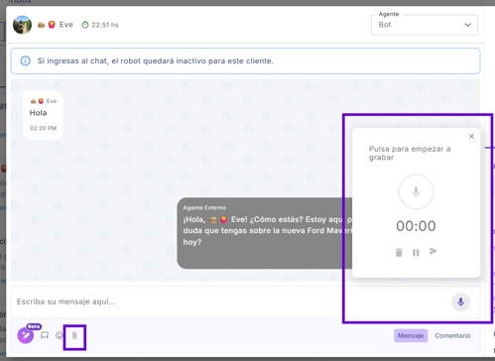Click the stopwatch icon next to 22:51 hs
This screenshot has width=495, height=361.
[85, 25]
